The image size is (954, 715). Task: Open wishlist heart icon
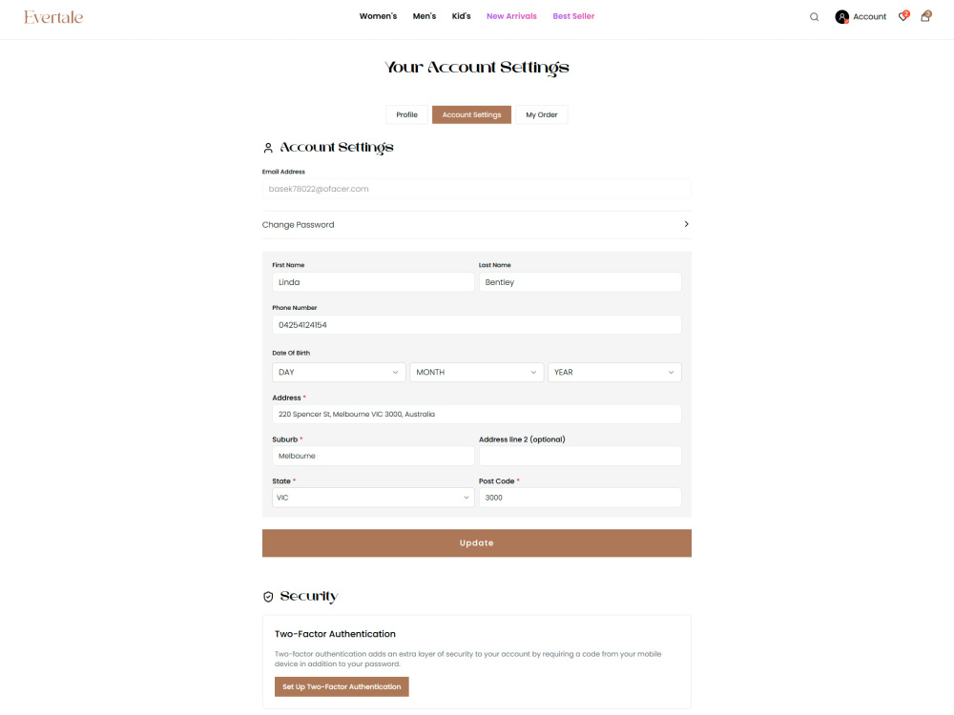click(903, 16)
